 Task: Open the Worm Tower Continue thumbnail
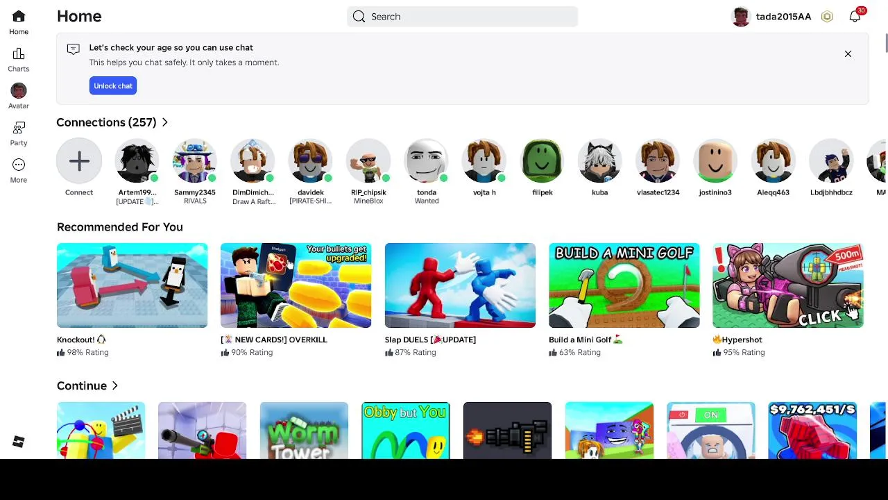[x=304, y=431]
